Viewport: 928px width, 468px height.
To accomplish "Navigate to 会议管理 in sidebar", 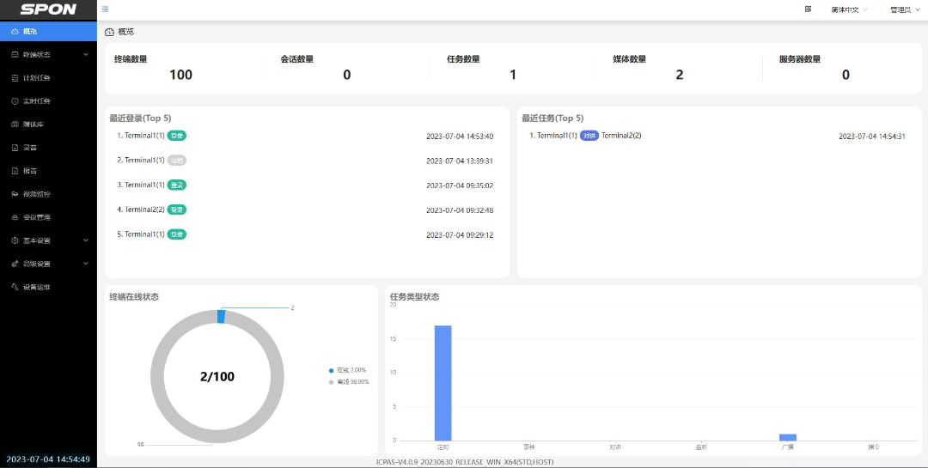I will tap(36, 217).
